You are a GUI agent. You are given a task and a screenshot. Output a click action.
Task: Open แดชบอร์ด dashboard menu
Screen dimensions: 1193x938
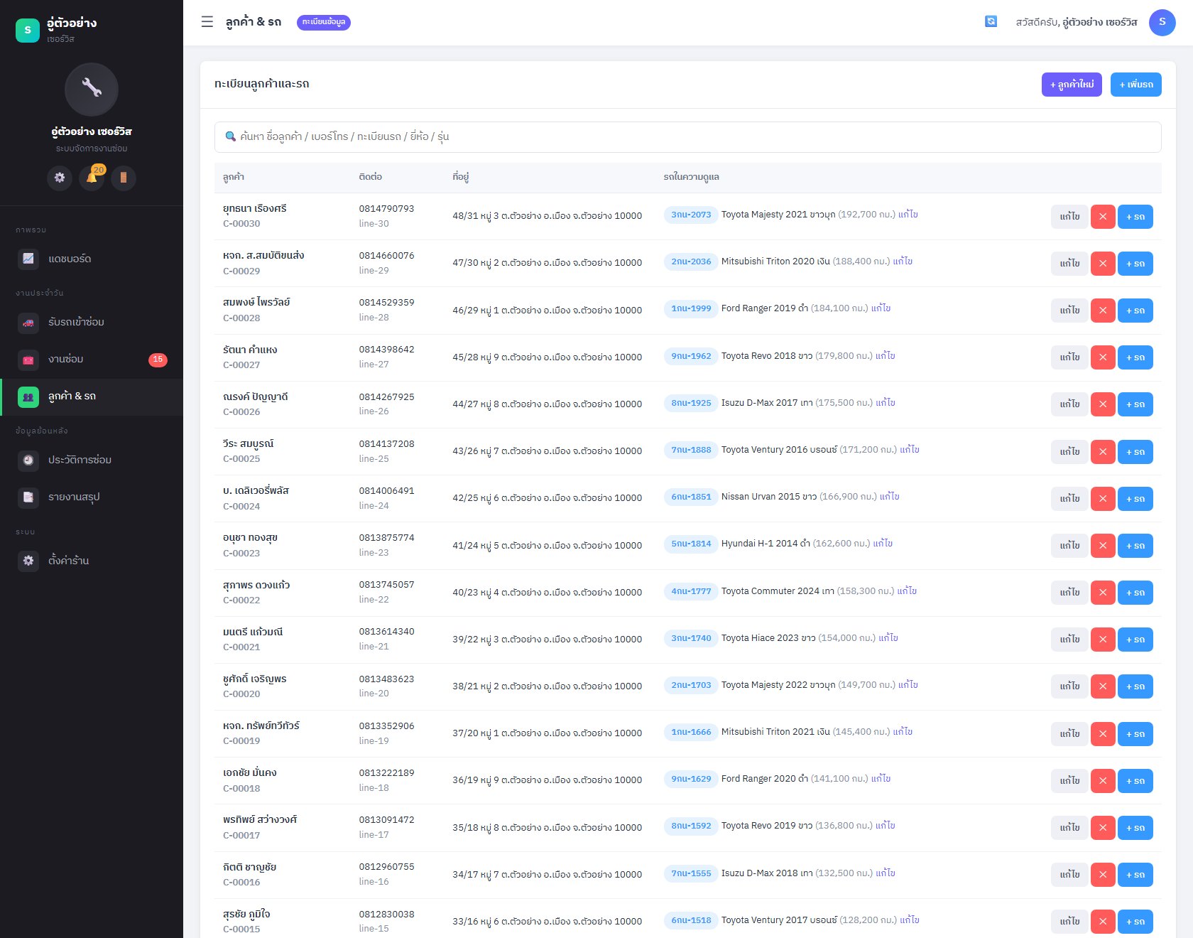click(x=92, y=259)
